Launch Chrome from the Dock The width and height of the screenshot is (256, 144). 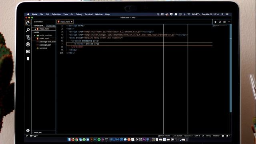(76, 140)
